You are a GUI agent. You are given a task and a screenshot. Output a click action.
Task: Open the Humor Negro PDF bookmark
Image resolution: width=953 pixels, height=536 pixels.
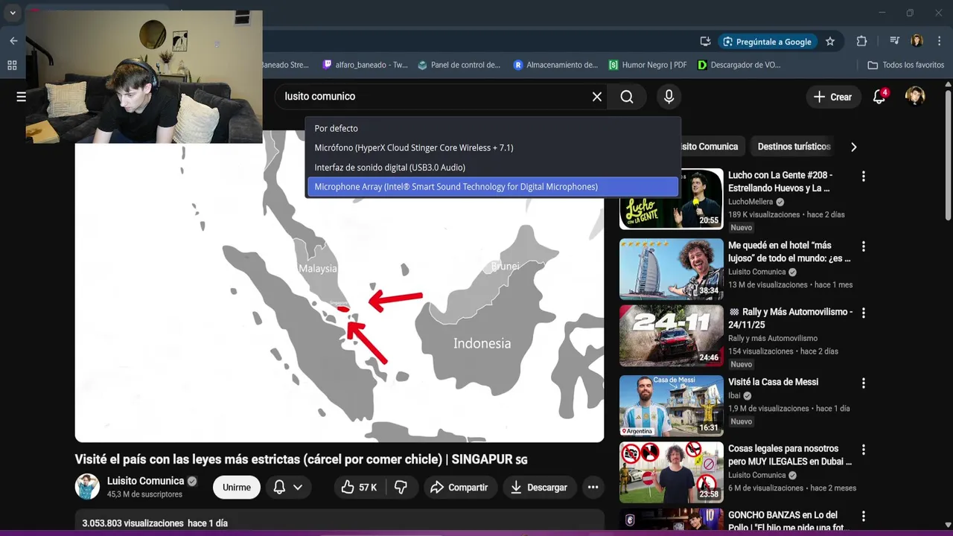coord(648,66)
